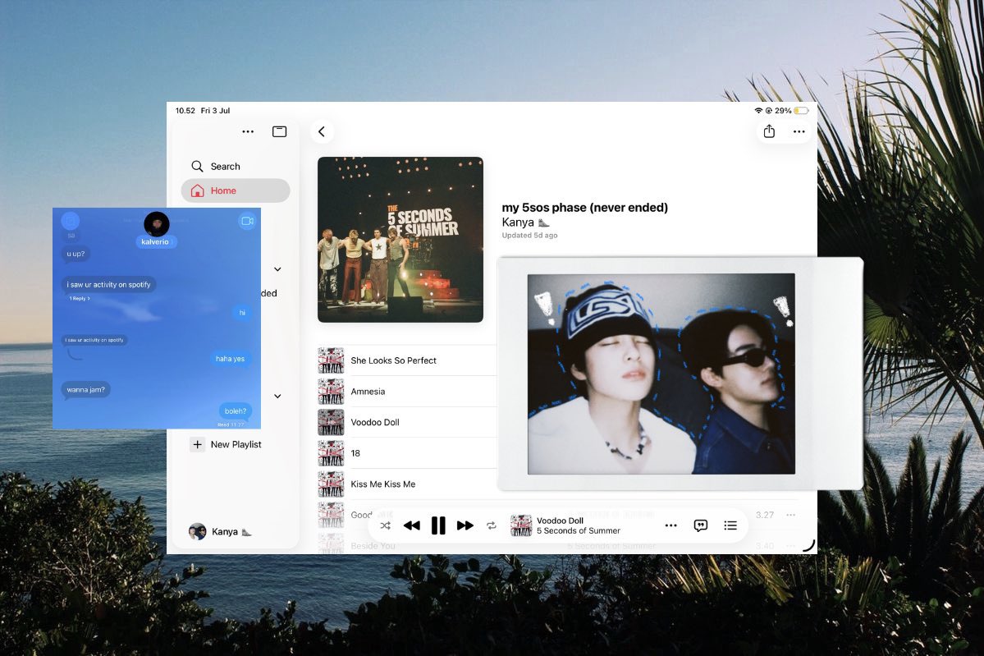The height and width of the screenshot is (656, 984).
Task: Open kalverio's avatar in the chat window
Action: pyautogui.click(x=156, y=224)
